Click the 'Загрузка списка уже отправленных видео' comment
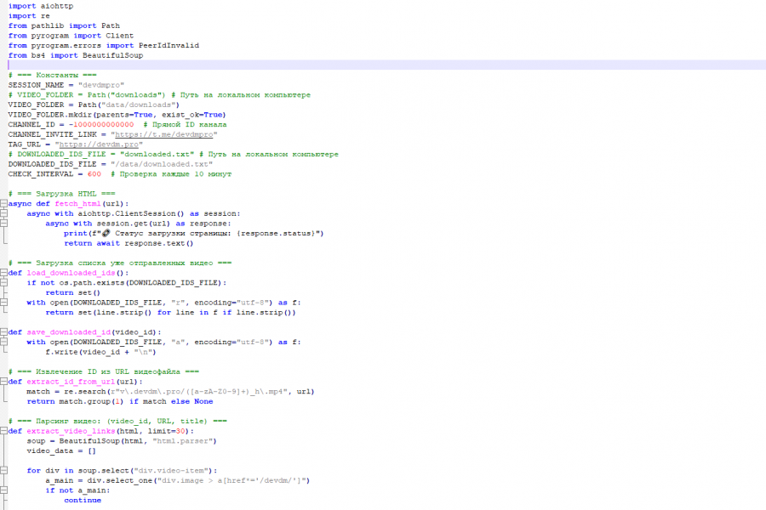 [120, 263]
